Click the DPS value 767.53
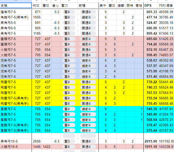Viewport: 174px width, 152px height. pyautogui.click(x=151, y=93)
